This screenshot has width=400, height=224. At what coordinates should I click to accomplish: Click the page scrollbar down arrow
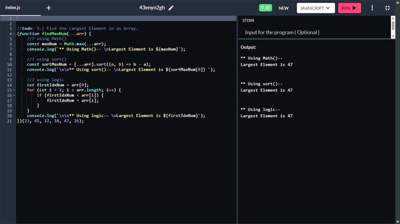coord(397,222)
